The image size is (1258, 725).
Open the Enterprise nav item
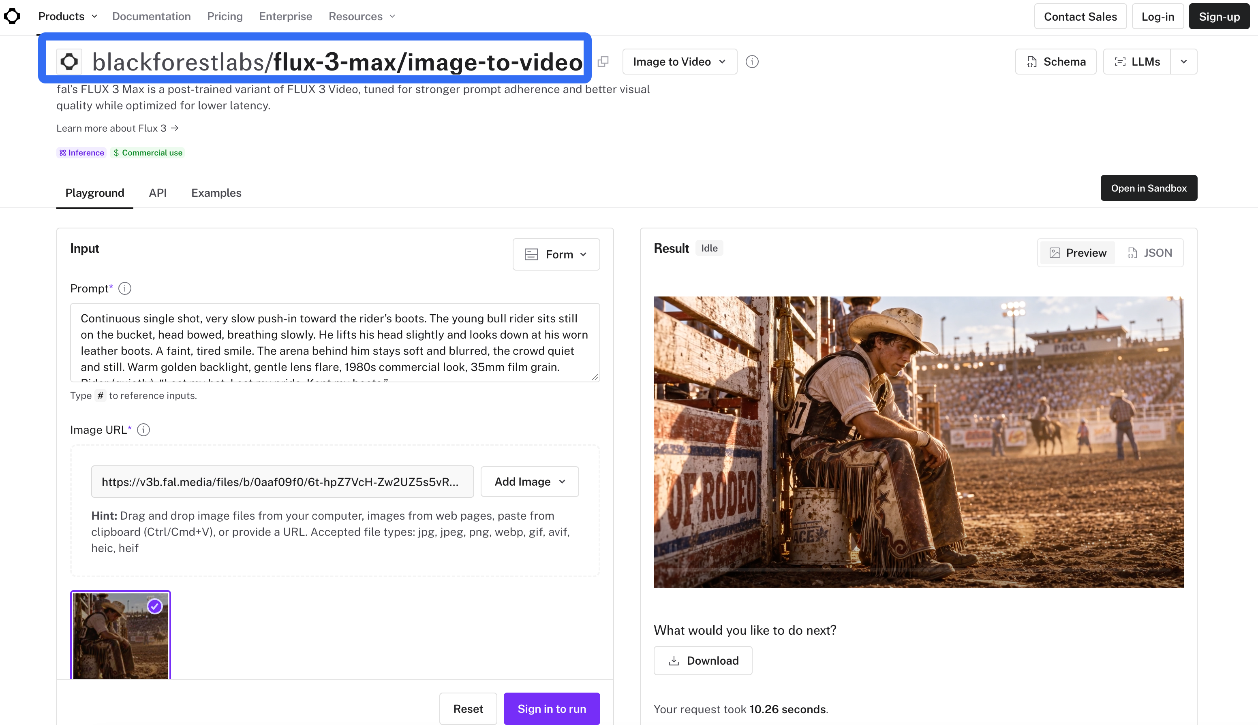285,17
